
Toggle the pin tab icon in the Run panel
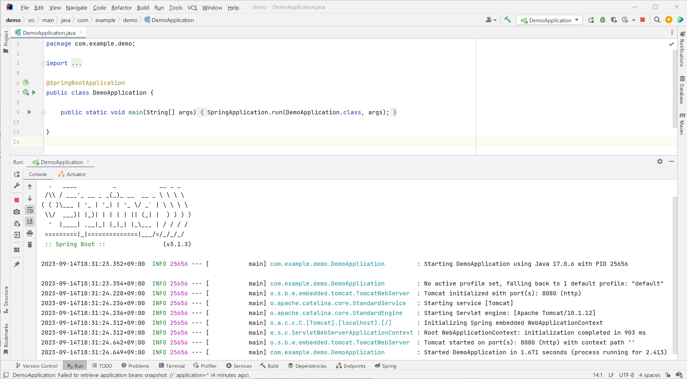[x=17, y=264]
